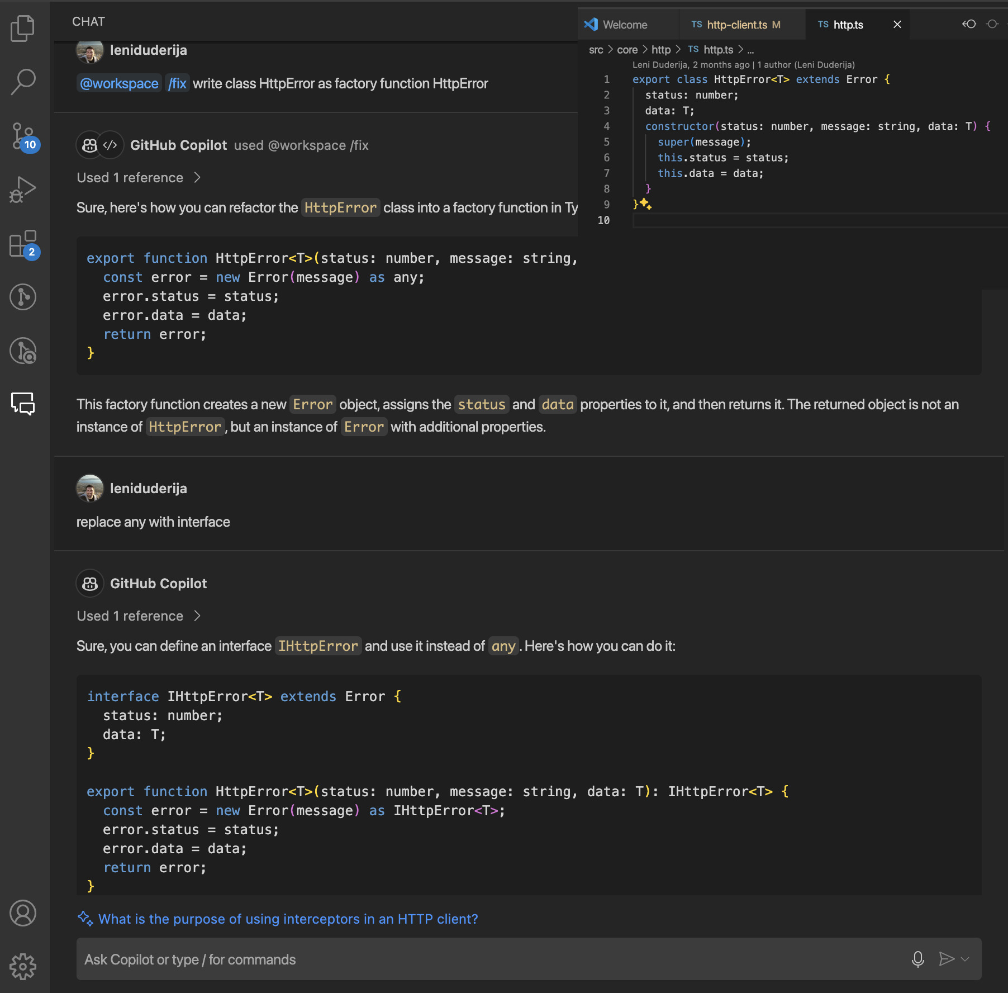Select the Run and Debug icon
The image size is (1008, 993).
point(22,188)
